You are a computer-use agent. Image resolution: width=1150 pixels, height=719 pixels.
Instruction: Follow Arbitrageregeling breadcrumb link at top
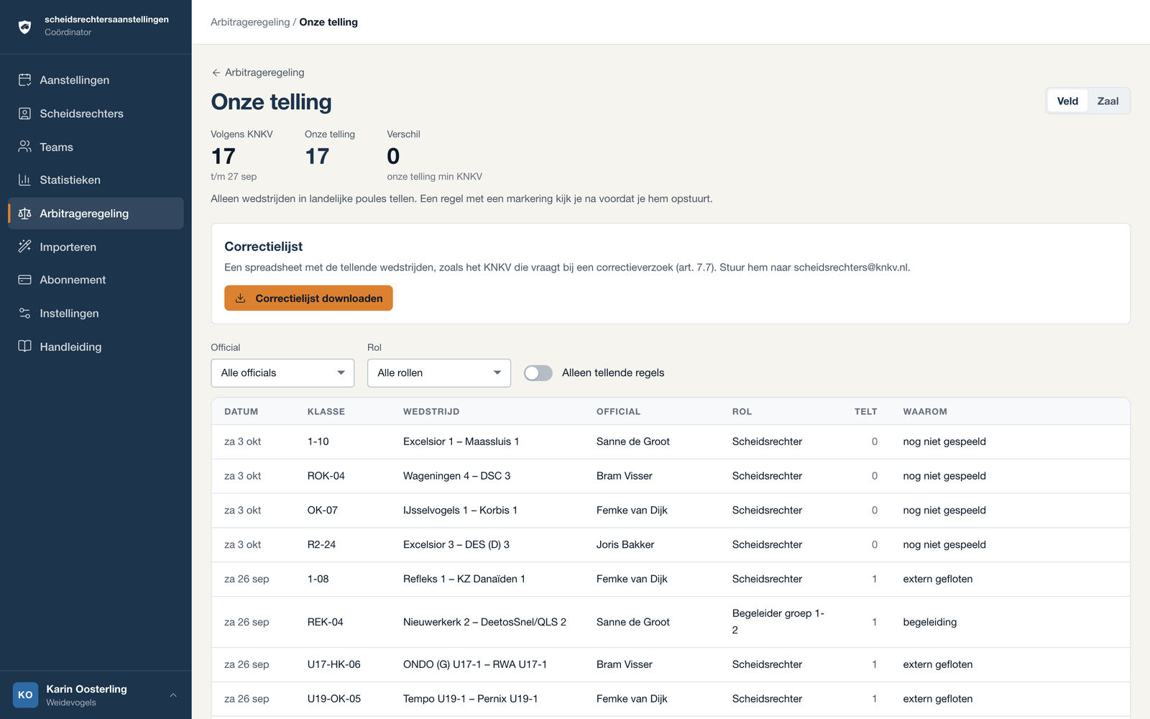(x=250, y=22)
